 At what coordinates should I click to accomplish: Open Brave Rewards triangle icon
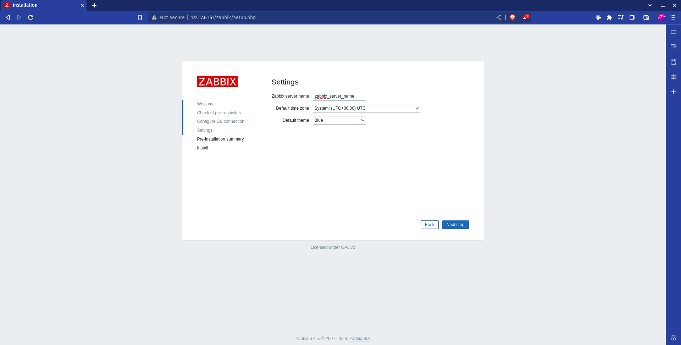tap(525, 17)
